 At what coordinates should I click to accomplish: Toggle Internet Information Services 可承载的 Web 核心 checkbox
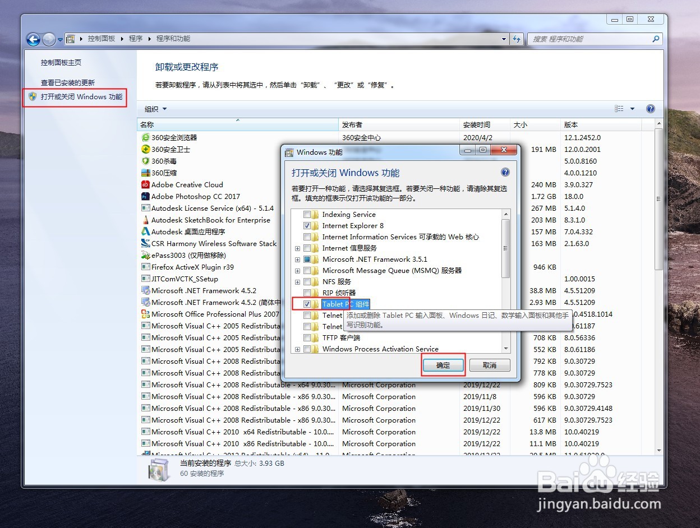307,237
